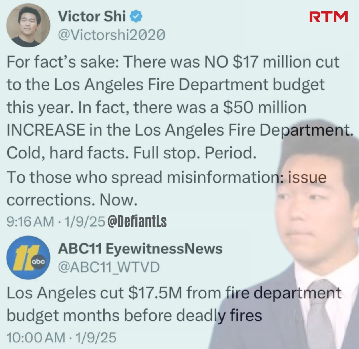Click the ABC11 EyewitnessNews account name
359x349 pixels.
[140, 249]
